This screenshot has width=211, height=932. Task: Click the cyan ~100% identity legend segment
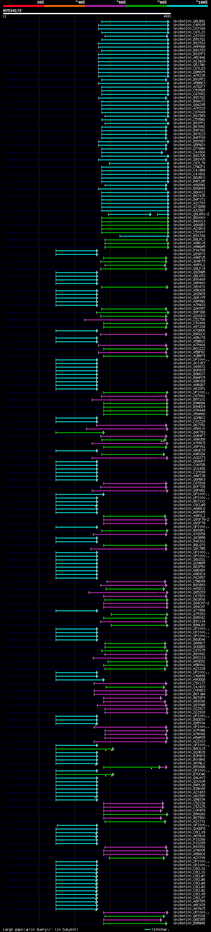coord(187,6)
